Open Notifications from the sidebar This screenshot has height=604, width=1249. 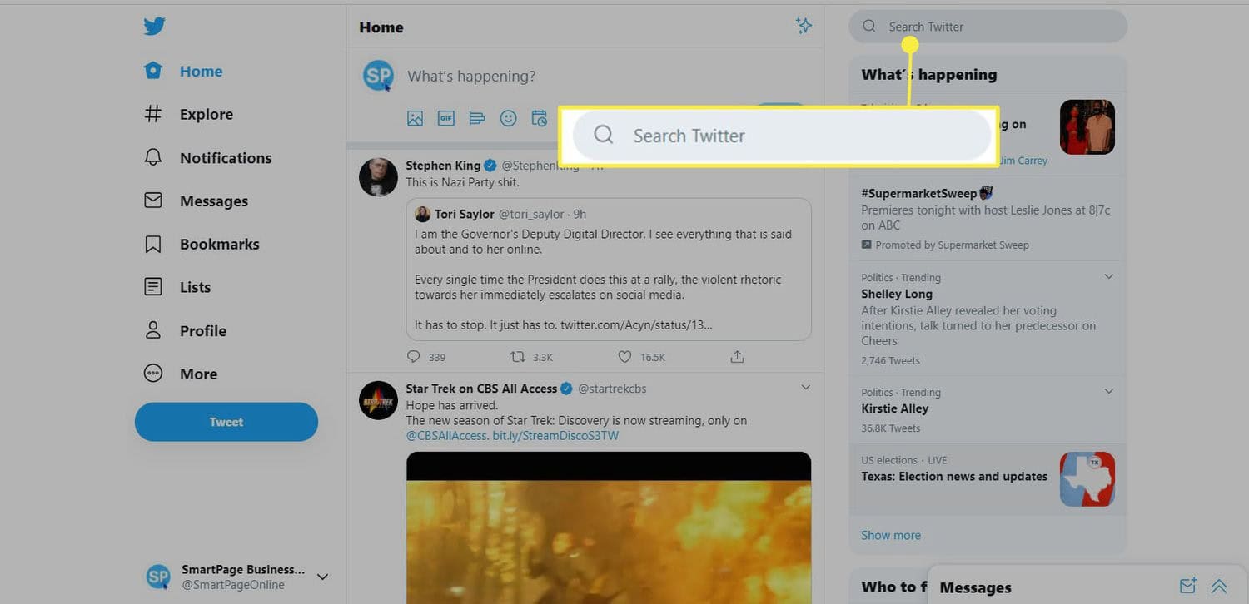(207, 158)
